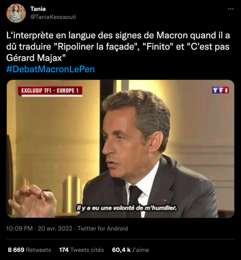This screenshot has height=260, width=241.
Task: Follow the #DebatMacronLePen hashtag
Action: (50, 69)
